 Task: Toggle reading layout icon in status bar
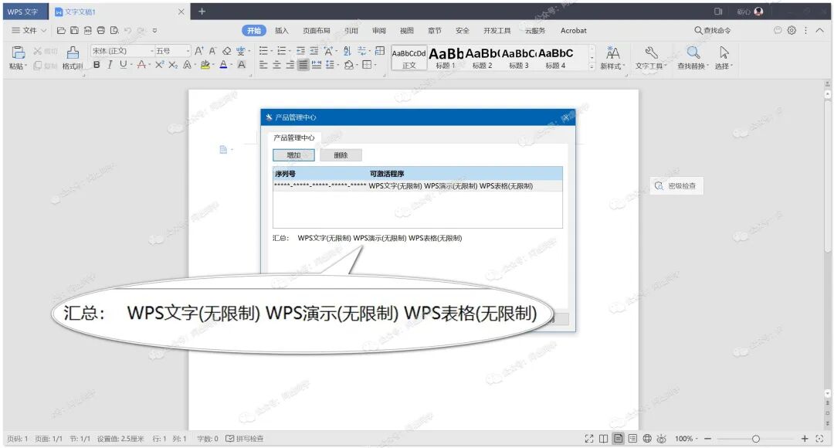pyautogui.click(x=603, y=439)
